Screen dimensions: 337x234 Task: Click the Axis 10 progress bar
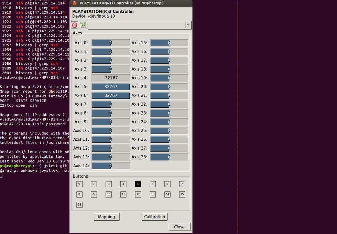pyautogui.click(x=111, y=130)
